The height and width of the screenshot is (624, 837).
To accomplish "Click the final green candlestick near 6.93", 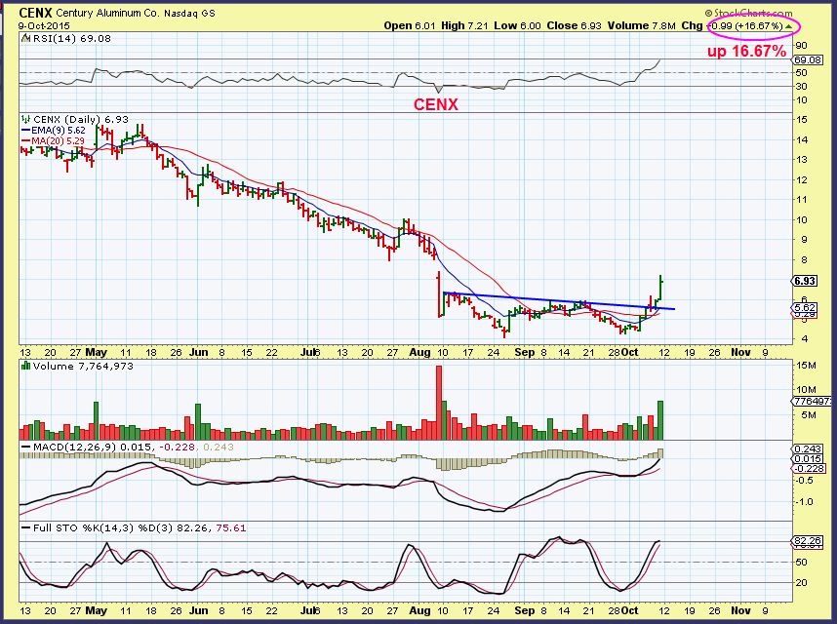I will click(660, 288).
